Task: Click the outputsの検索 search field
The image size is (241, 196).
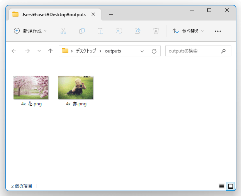Action: point(198,51)
